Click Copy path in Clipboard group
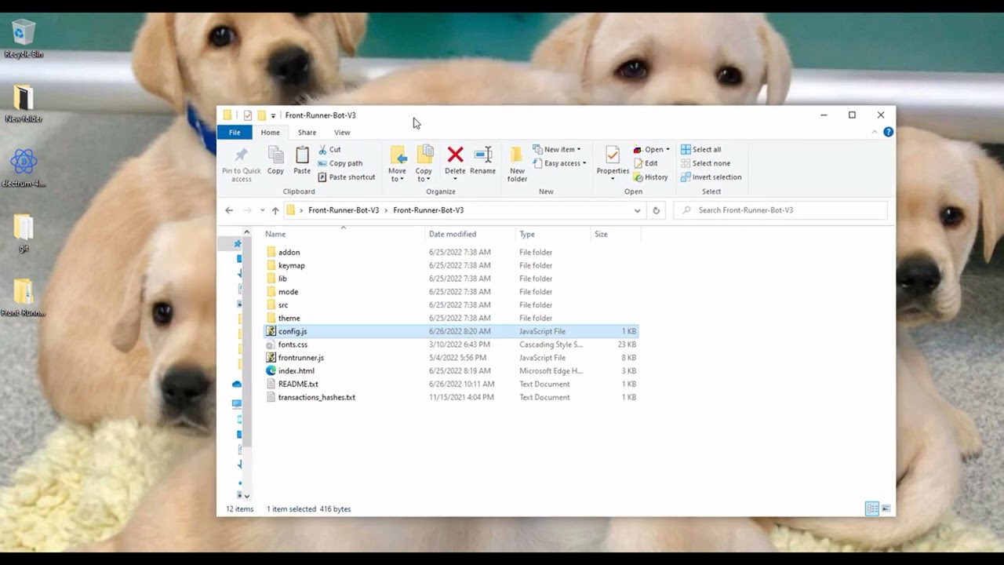Screen dimensions: 1004x565 pyautogui.click(x=340, y=163)
